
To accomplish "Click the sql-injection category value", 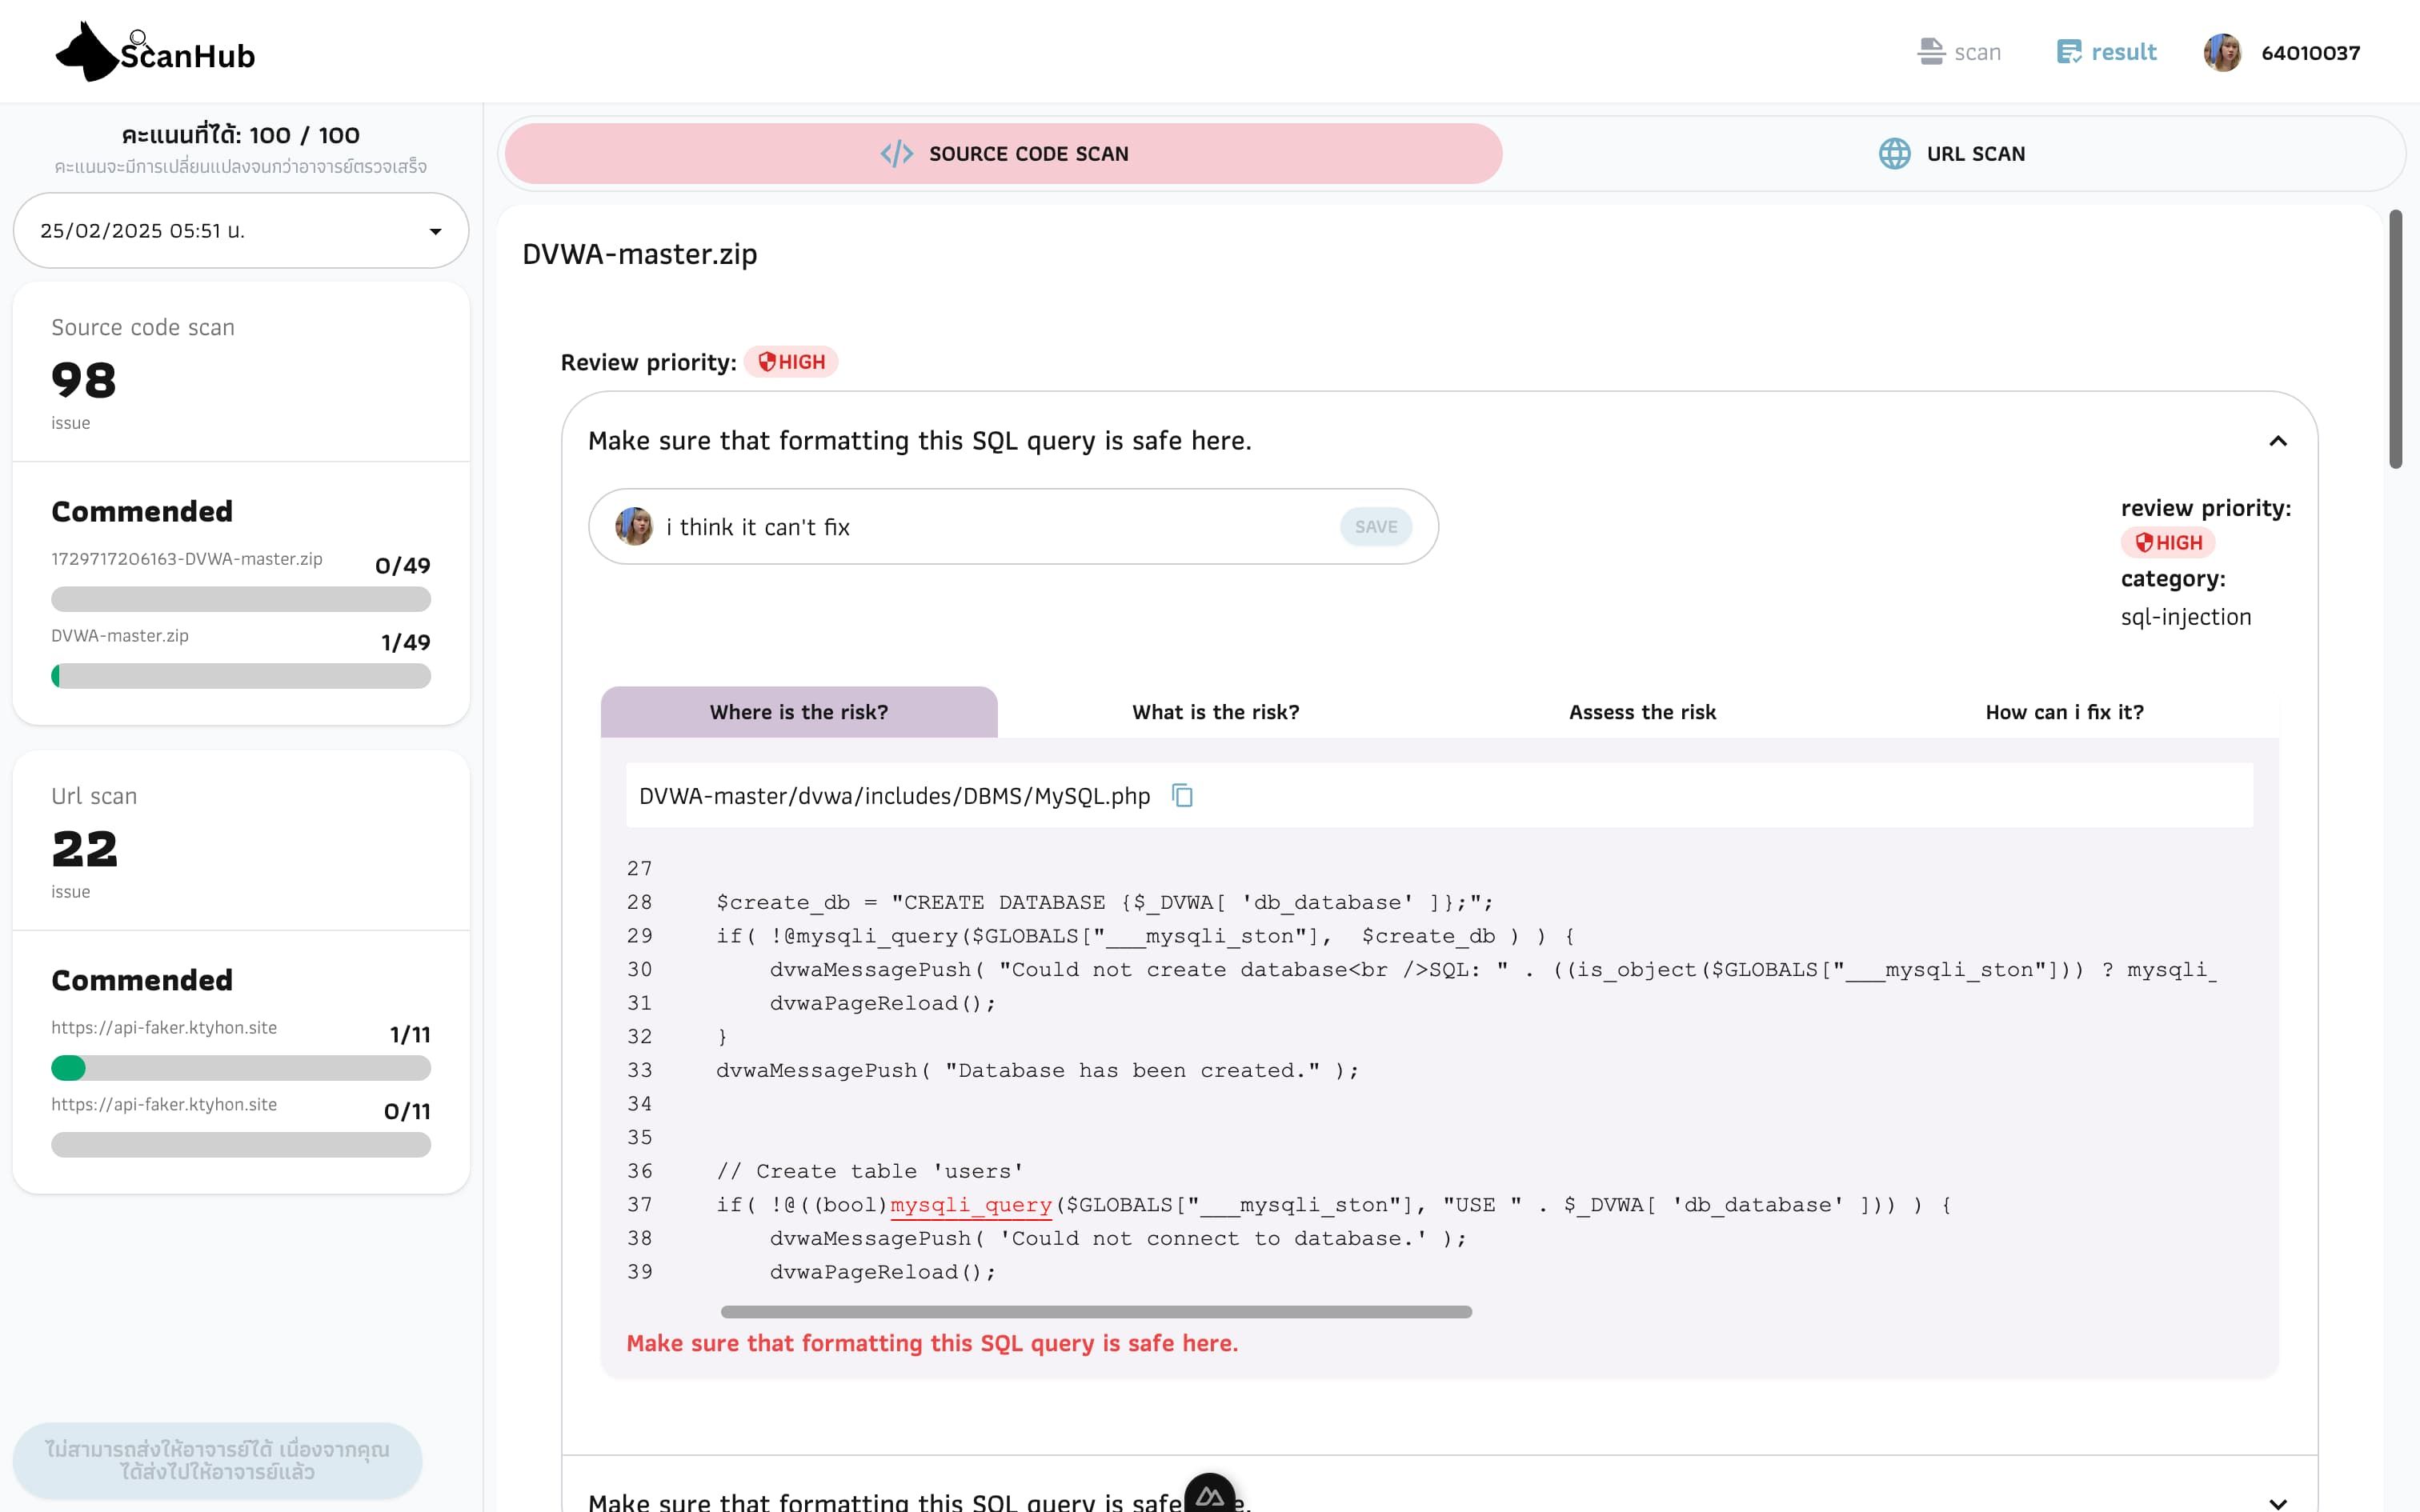I will tap(2186, 617).
